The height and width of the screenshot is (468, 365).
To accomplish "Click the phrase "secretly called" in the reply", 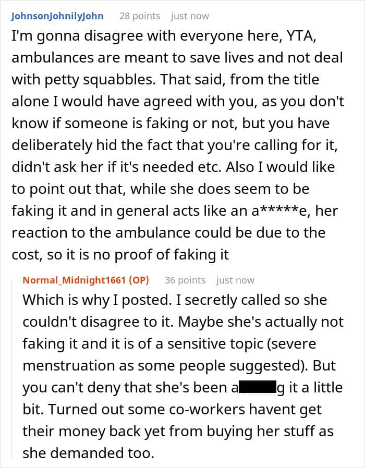I will [228, 300].
